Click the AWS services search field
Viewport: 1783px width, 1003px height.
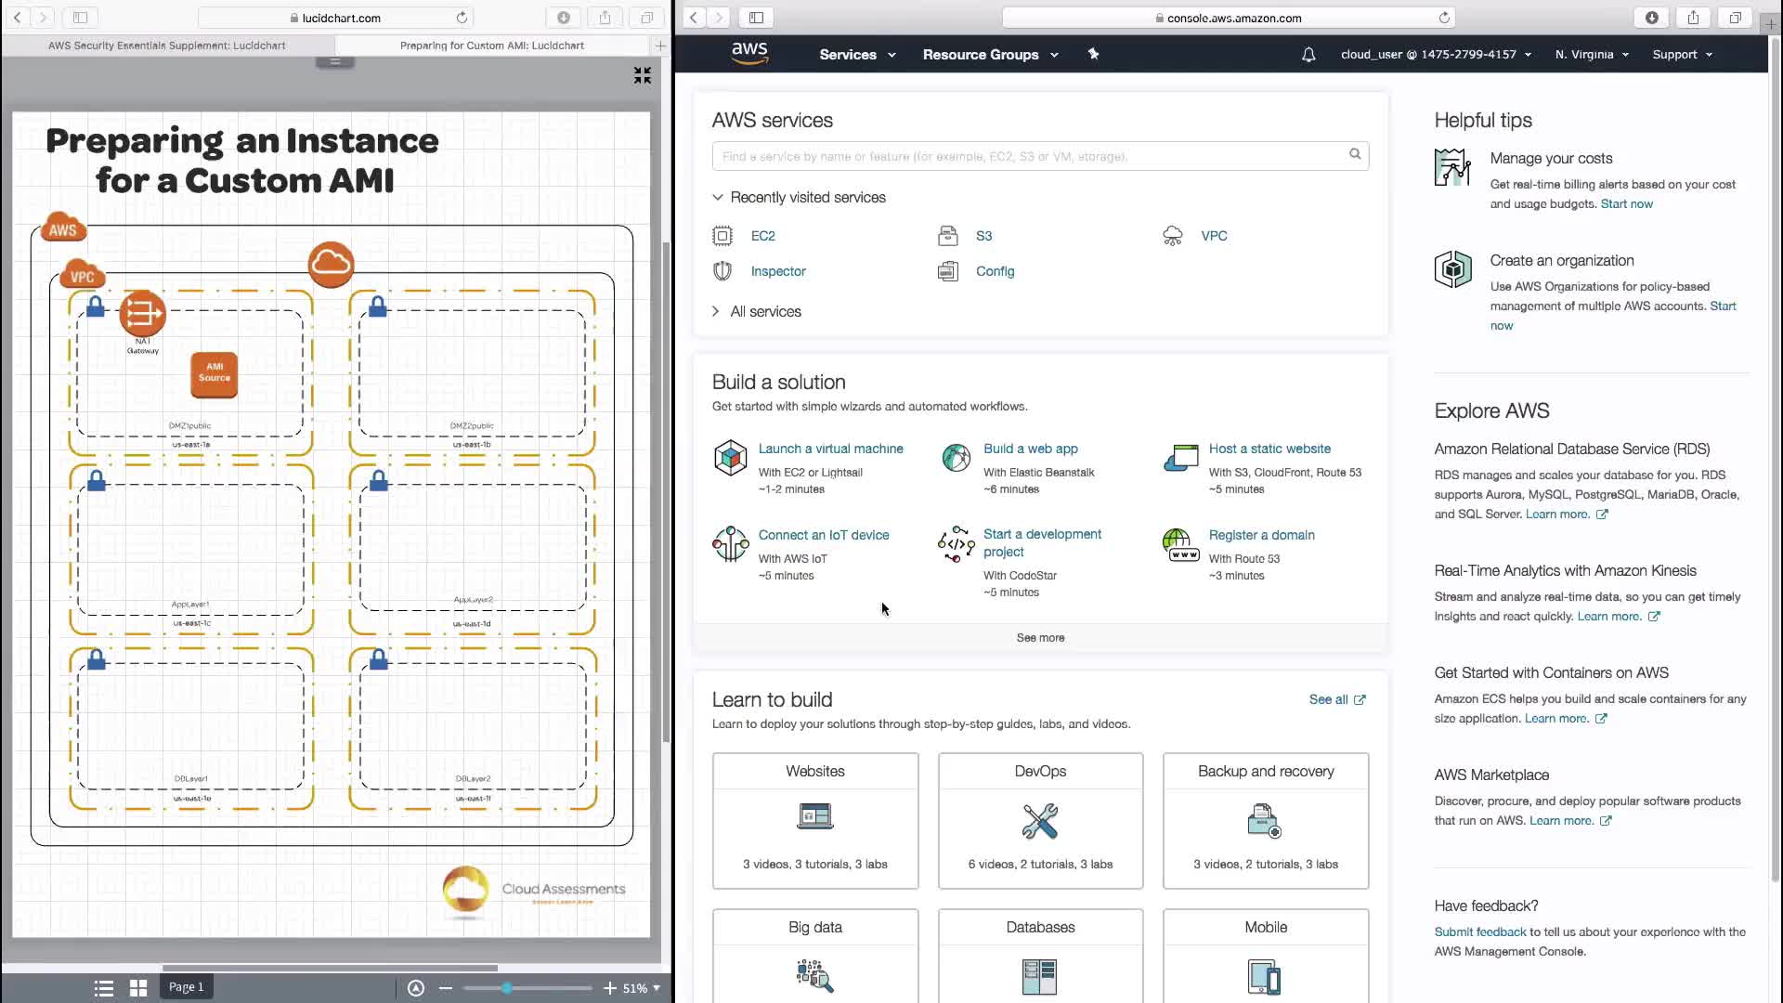click(1022, 156)
